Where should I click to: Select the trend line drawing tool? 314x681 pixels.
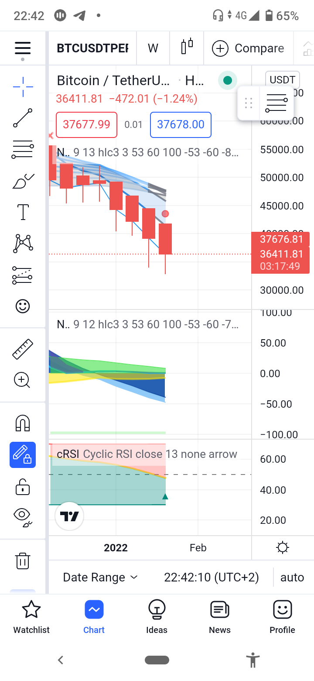point(23,118)
